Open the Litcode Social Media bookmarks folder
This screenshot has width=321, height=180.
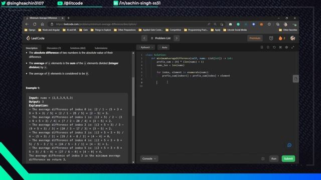pos(235,30)
